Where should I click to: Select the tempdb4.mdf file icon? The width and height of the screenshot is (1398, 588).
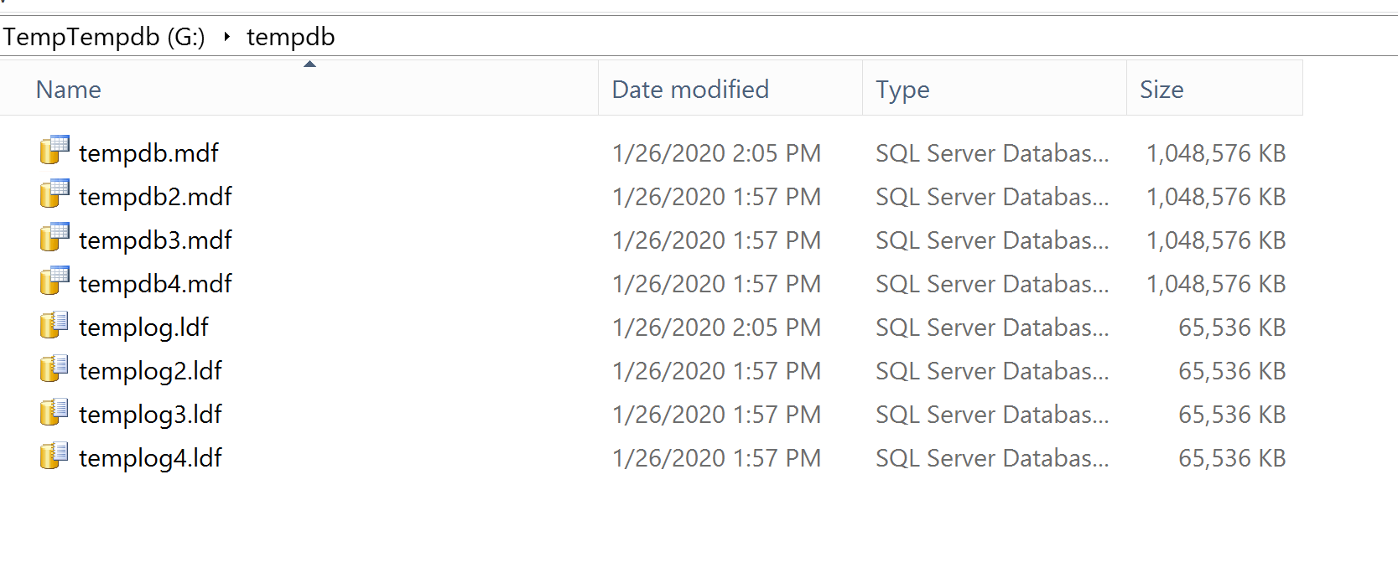pyautogui.click(x=55, y=281)
